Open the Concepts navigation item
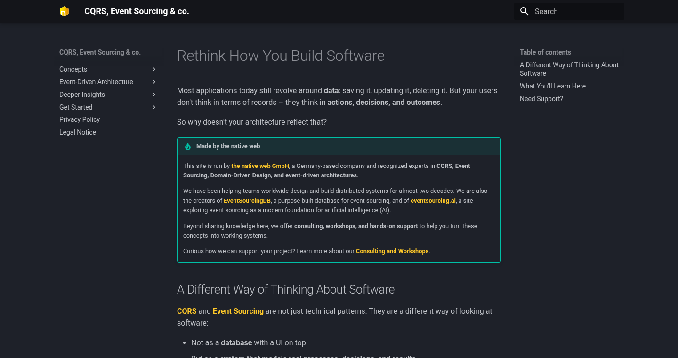 tap(73, 69)
